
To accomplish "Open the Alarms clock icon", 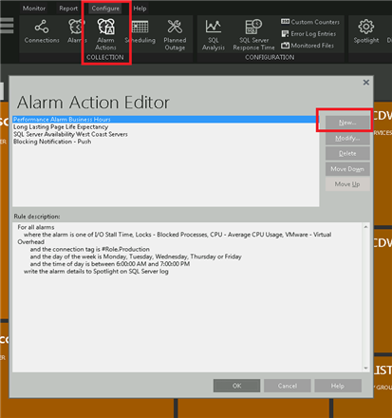I will tap(77, 31).
